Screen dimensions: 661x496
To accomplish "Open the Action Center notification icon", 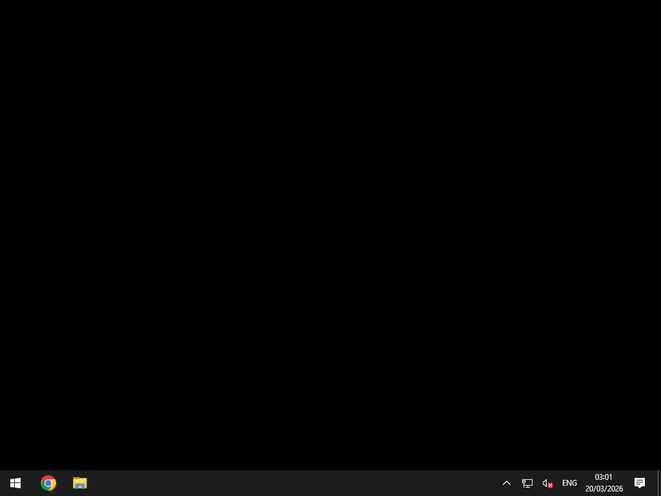I will (x=640, y=482).
